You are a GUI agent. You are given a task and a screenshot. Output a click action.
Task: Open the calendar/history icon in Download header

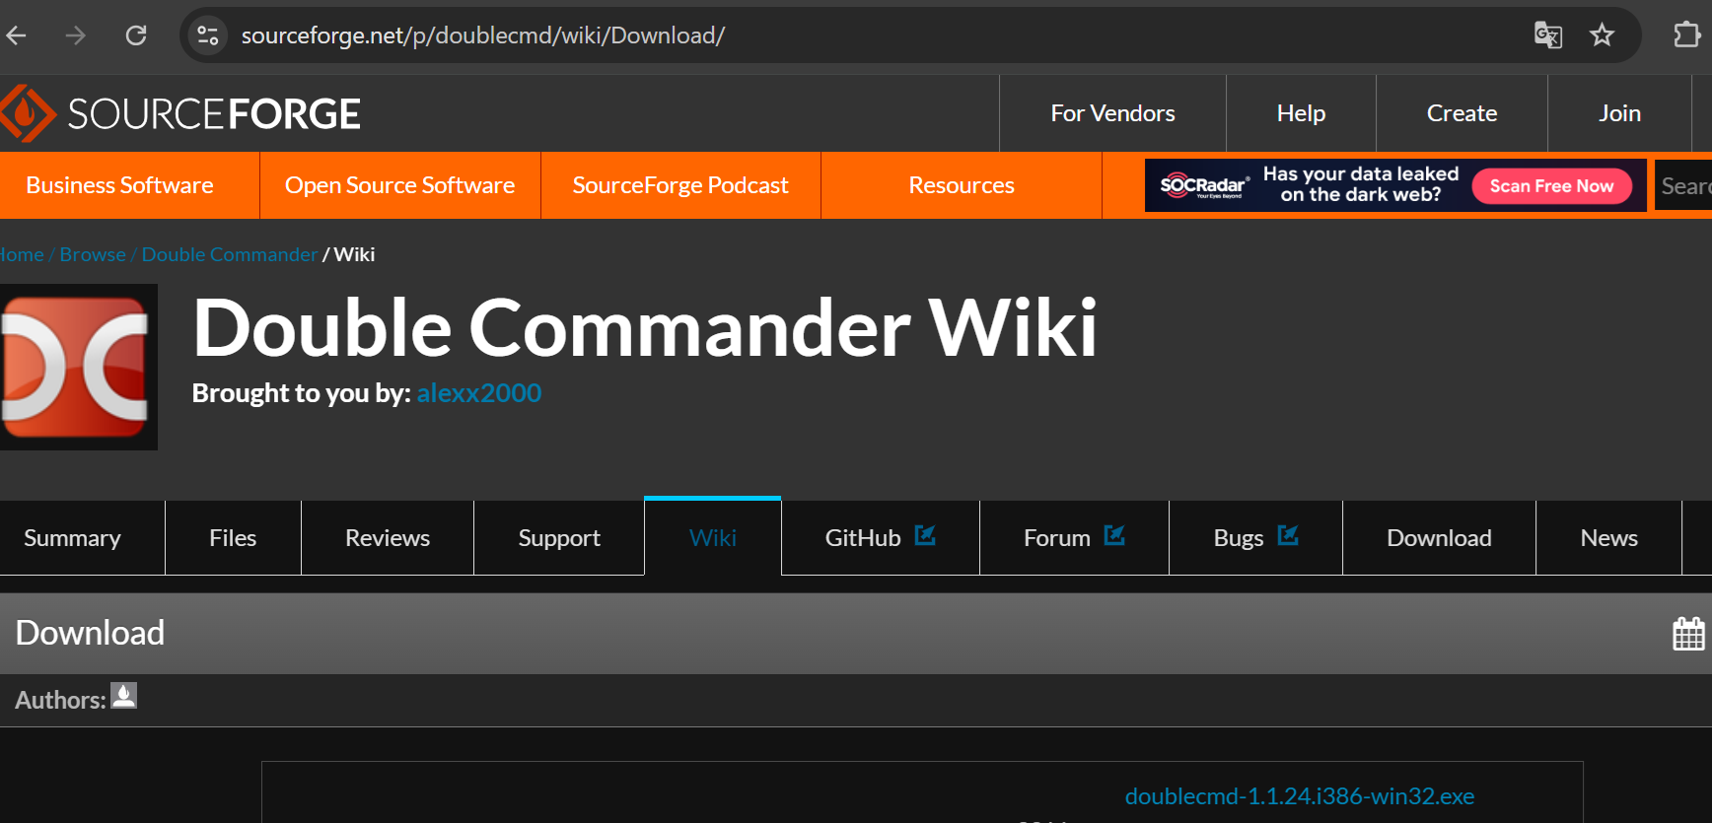click(1688, 633)
